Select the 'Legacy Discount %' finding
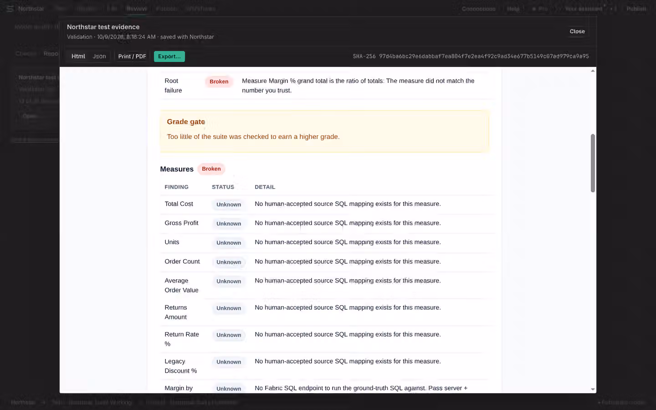 point(181,366)
